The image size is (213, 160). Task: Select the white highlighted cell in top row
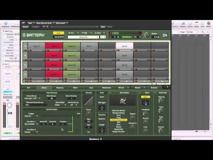point(124,46)
